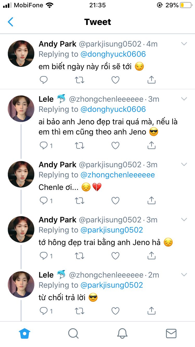Image resolution: width=195 pixels, height=347 pixels.
Task: Share the 'Chenle ơi...' tweet
Action: [x=151, y=201]
